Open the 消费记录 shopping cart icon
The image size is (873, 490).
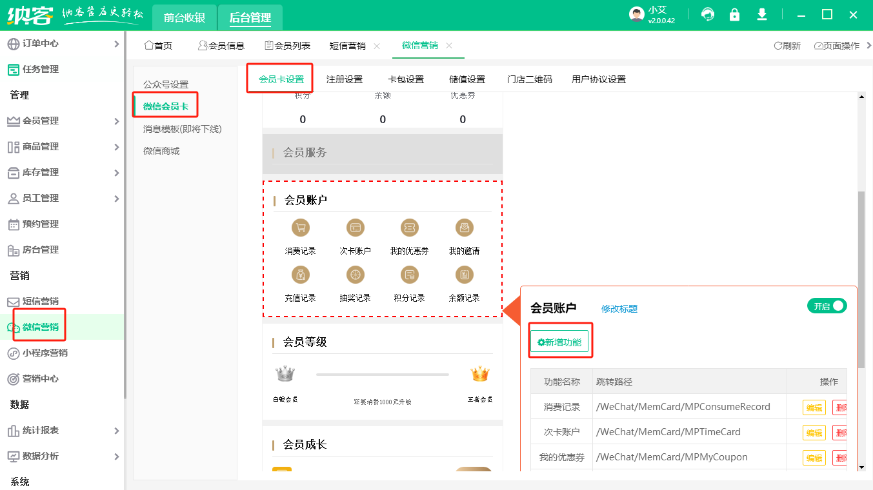(300, 228)
